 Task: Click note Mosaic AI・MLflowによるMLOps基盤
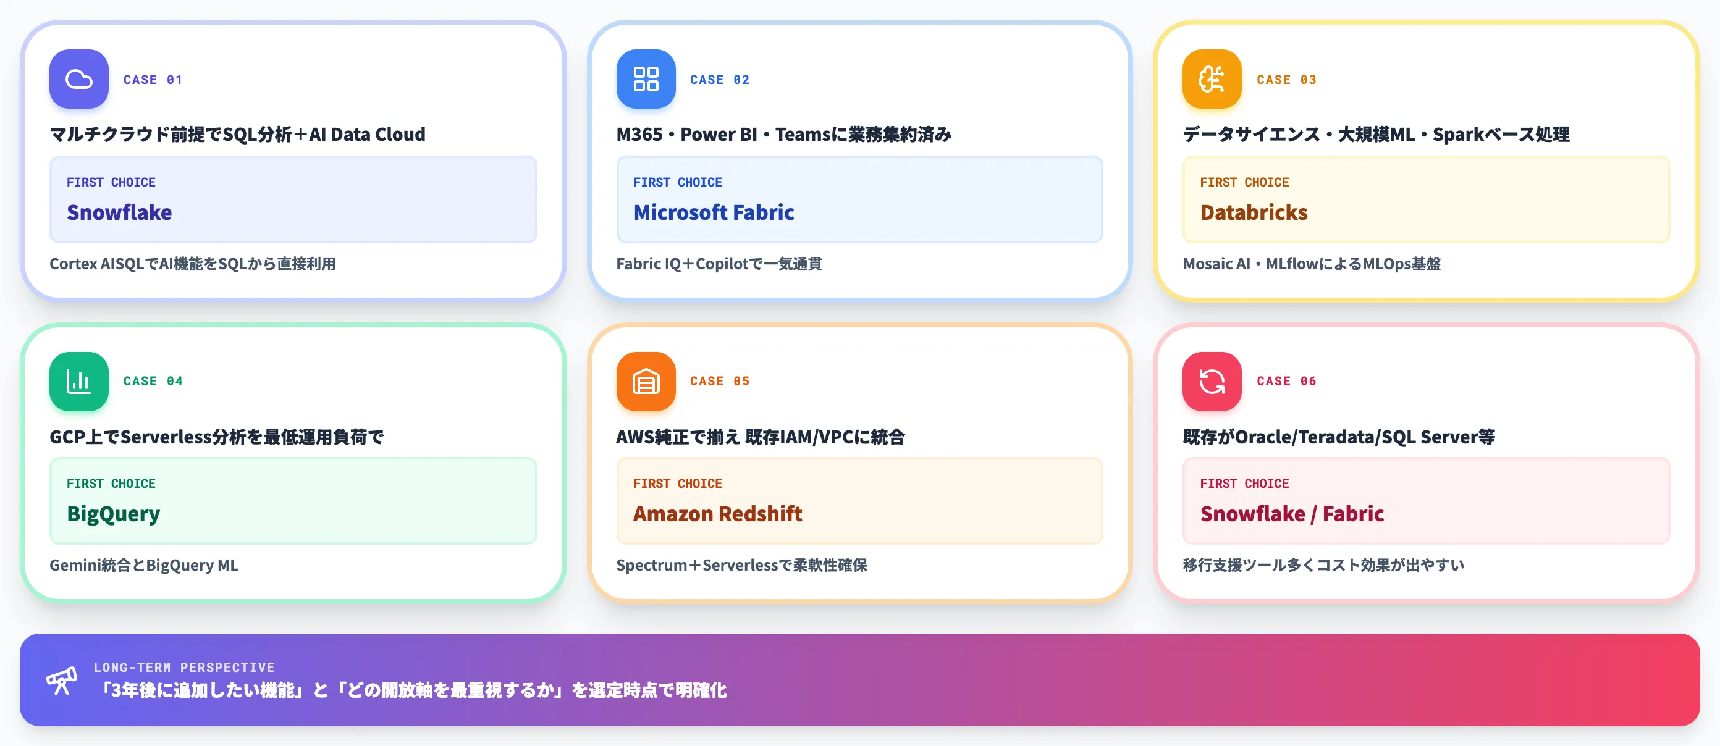(1312, 264)
